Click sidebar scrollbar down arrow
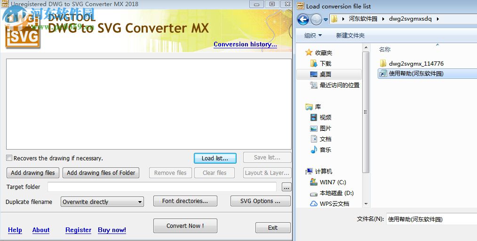 [x=366, y=203]
